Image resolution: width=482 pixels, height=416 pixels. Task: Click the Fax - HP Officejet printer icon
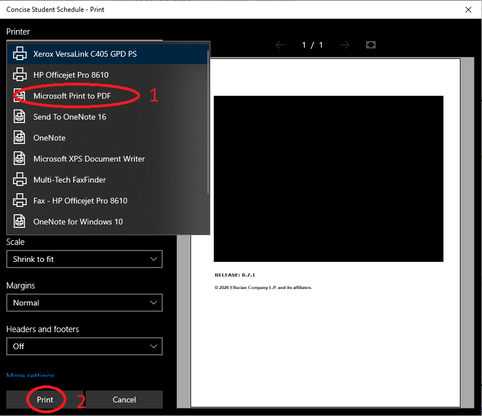20,201
